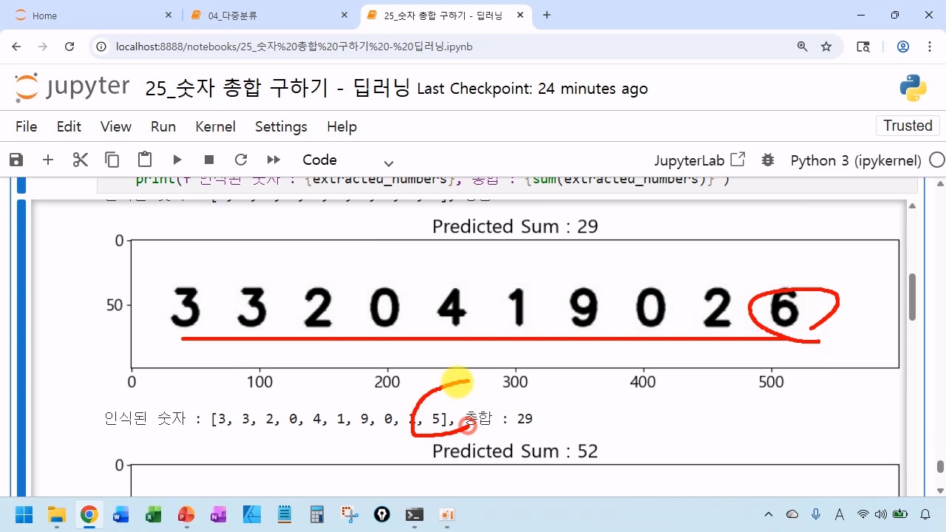Viewport: 946px width, 532px height.
Task: Click the Last Checkpoint text
Action: (x=532, y=89)
